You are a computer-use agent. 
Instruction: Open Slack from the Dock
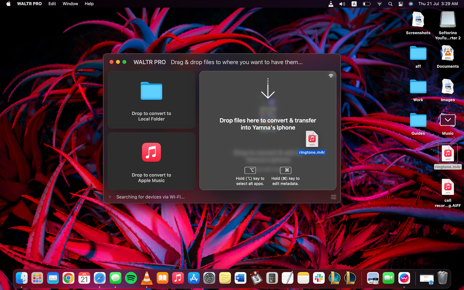(x=319, y=278)
